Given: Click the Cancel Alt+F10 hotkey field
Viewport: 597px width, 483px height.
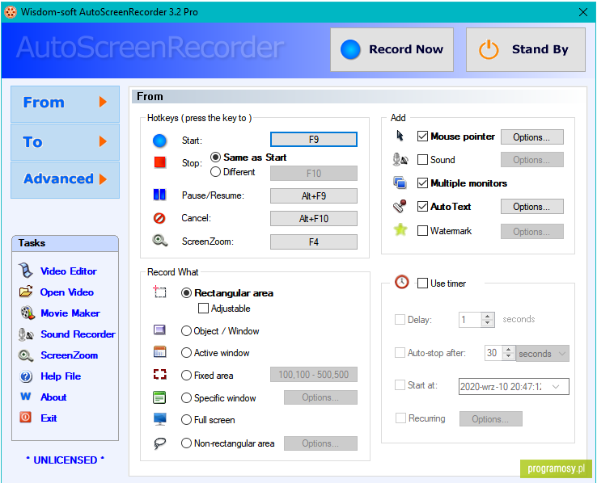Looking at the screenshot, I should click(314, 219).
